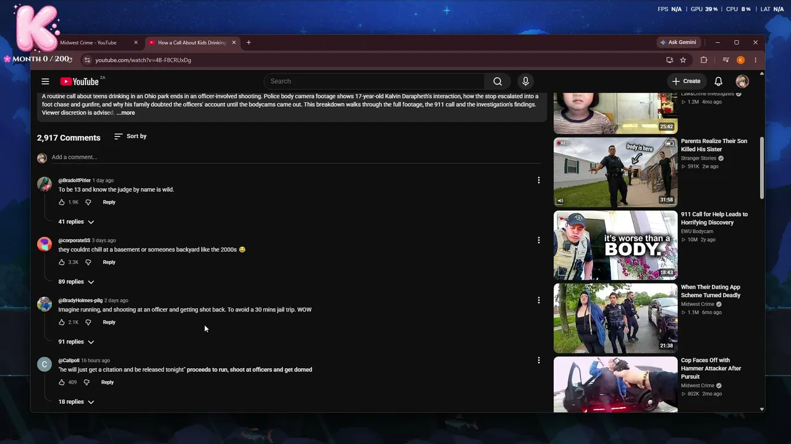Open @Callpoll channel link

69,361
